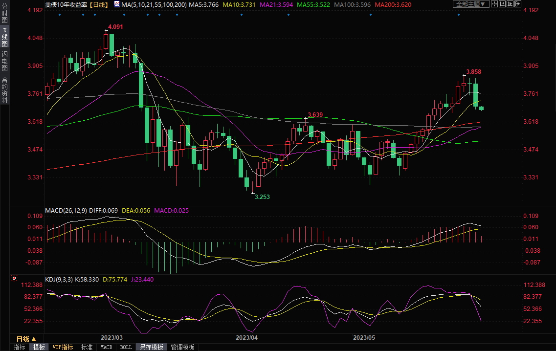Open 合约资料 side tab
Screen dimensions: 556x351
pos(5,90)
